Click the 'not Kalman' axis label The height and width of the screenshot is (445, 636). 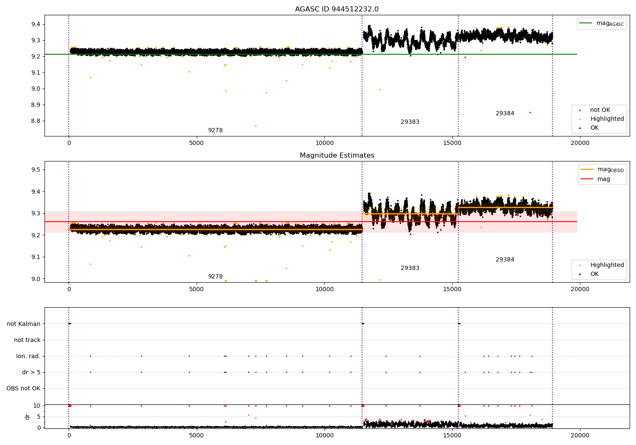(x=24, y=324)
